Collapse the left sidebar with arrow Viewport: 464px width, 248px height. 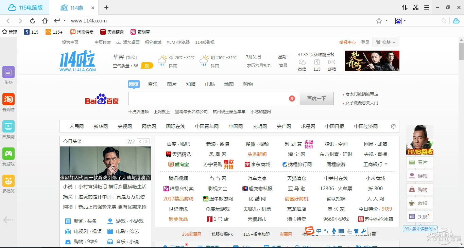click(x=8, y=220)
